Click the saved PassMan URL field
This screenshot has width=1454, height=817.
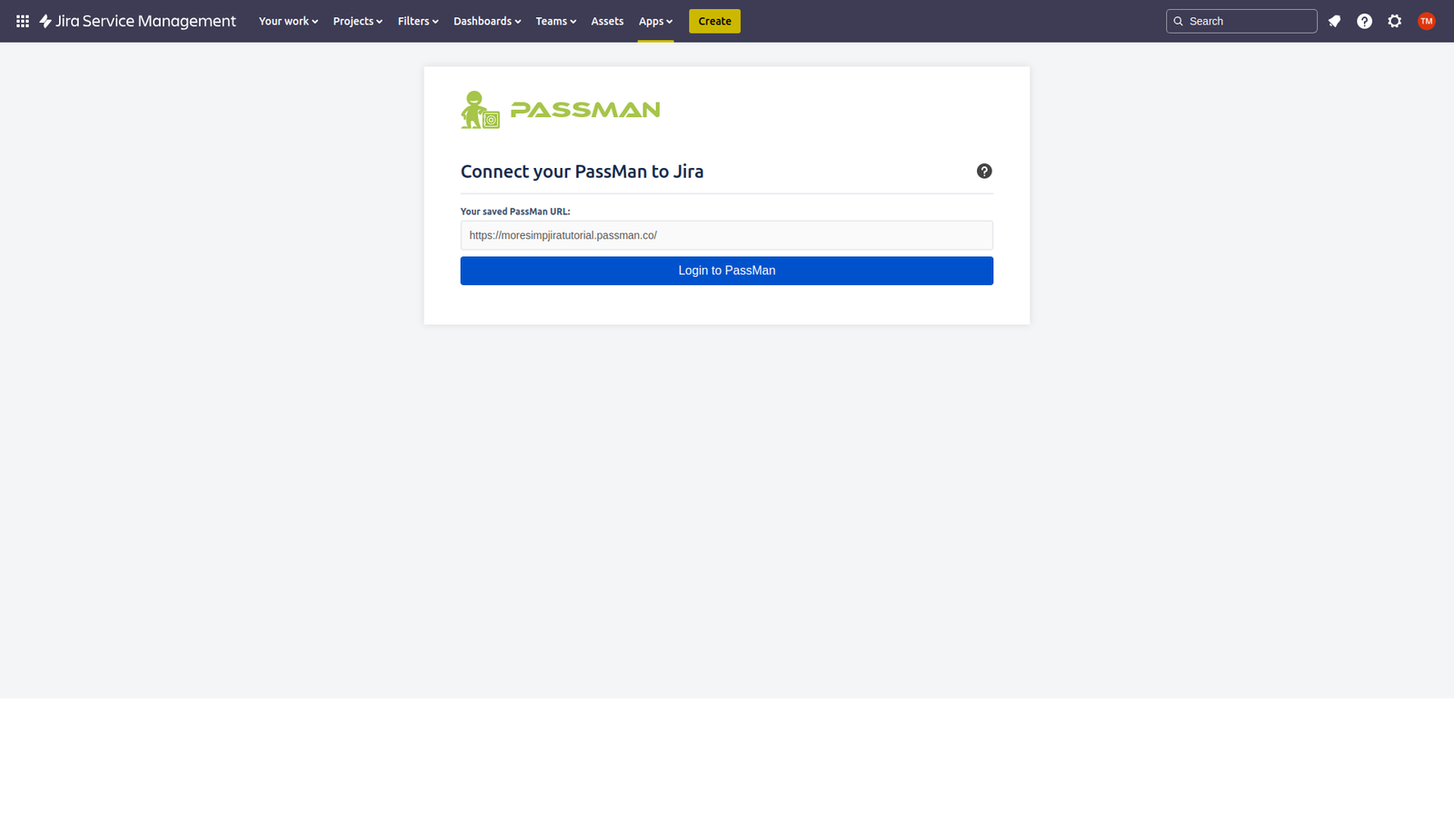click(727, 235)
